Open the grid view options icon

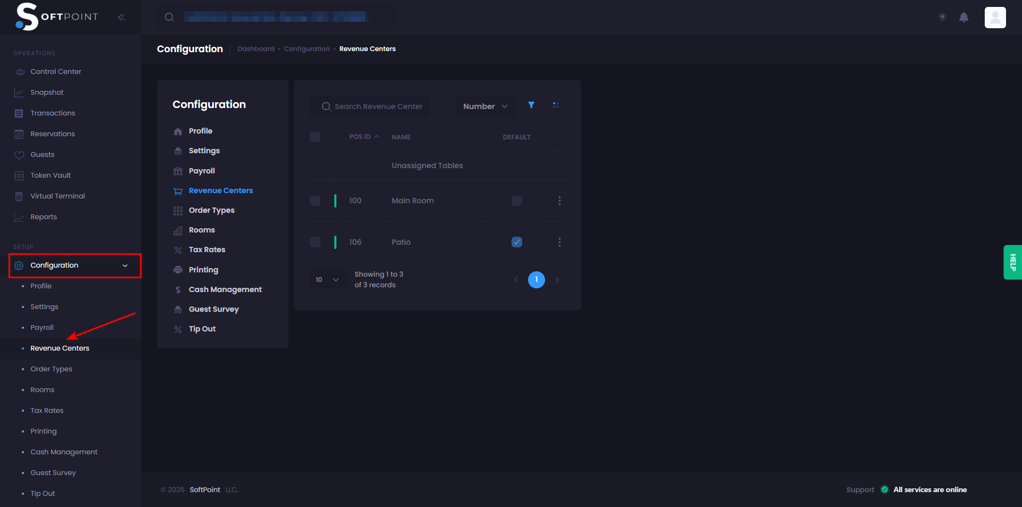pyautogui.click(x=556, y=105)
